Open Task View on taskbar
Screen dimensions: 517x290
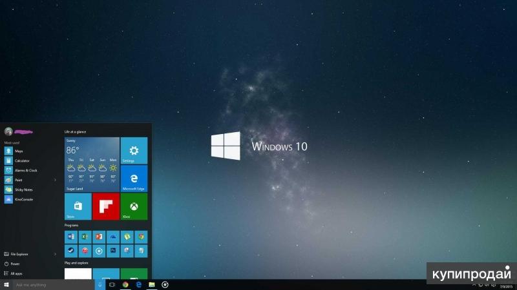112,285
